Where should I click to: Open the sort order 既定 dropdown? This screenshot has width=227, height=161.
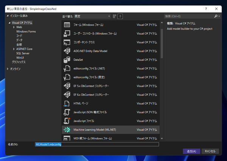point(92,16)
